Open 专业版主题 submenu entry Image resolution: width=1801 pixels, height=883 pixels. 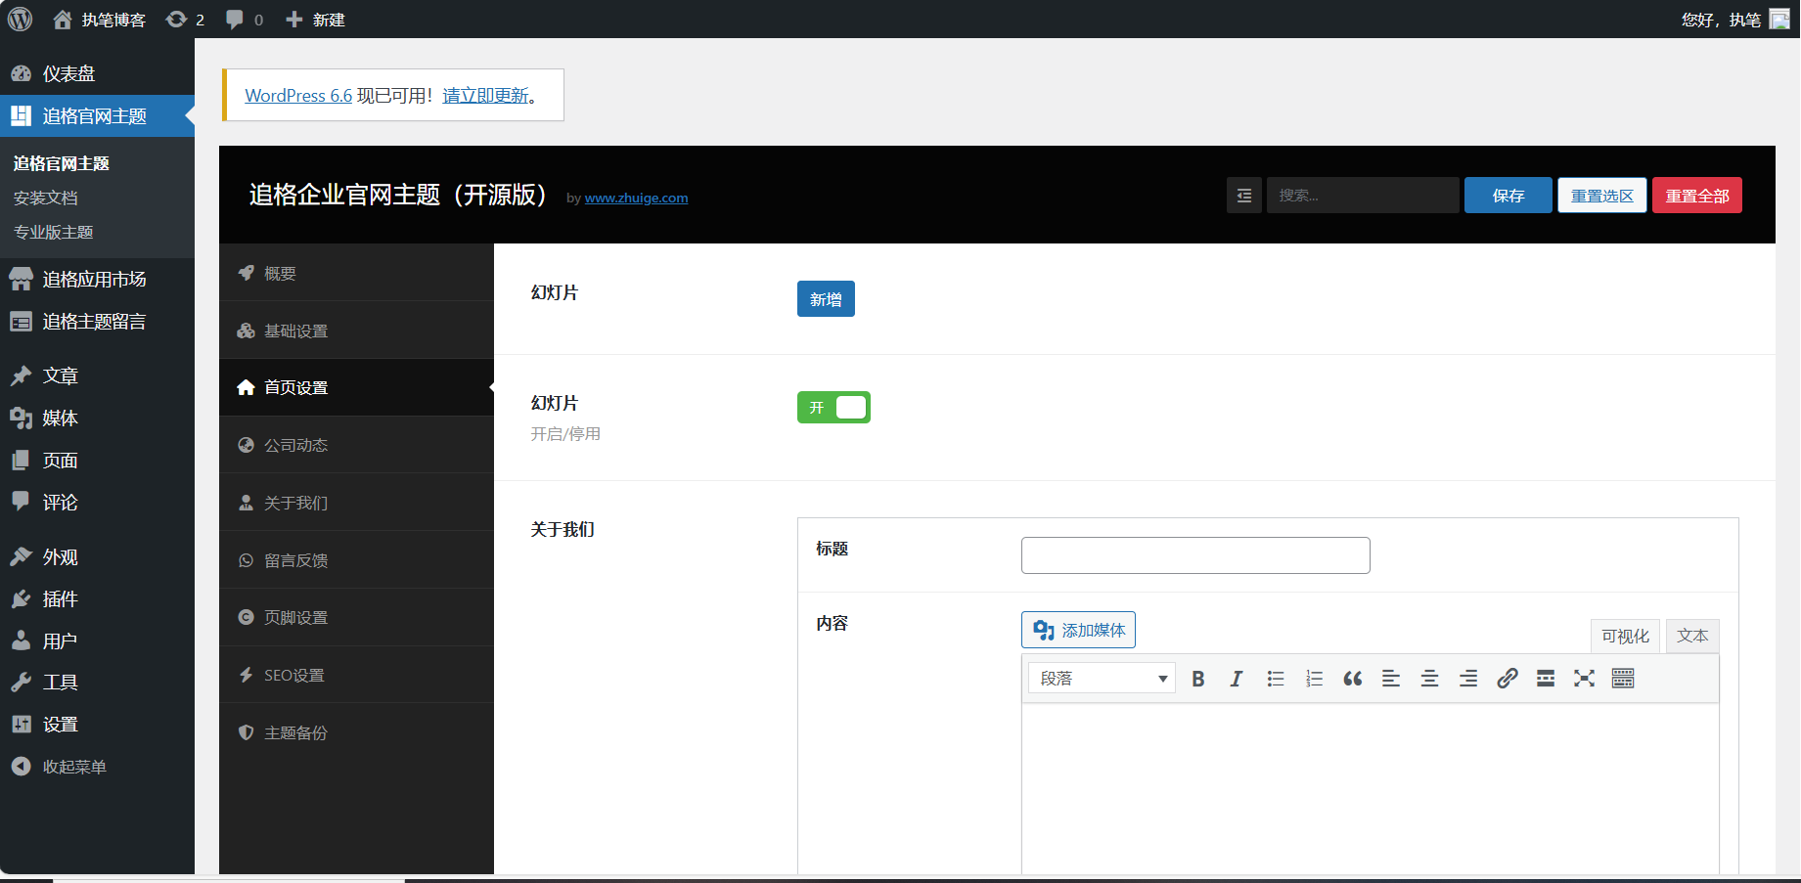[x=53, y=232]
